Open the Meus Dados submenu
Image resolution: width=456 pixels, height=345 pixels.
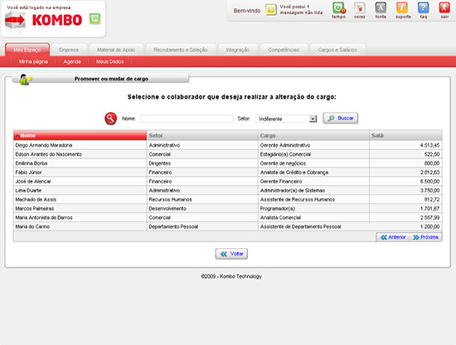point(110,61)
